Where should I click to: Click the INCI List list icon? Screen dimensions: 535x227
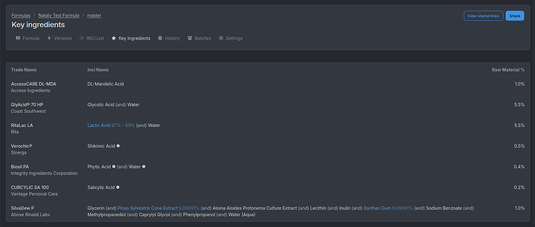(x=81, y=38)
